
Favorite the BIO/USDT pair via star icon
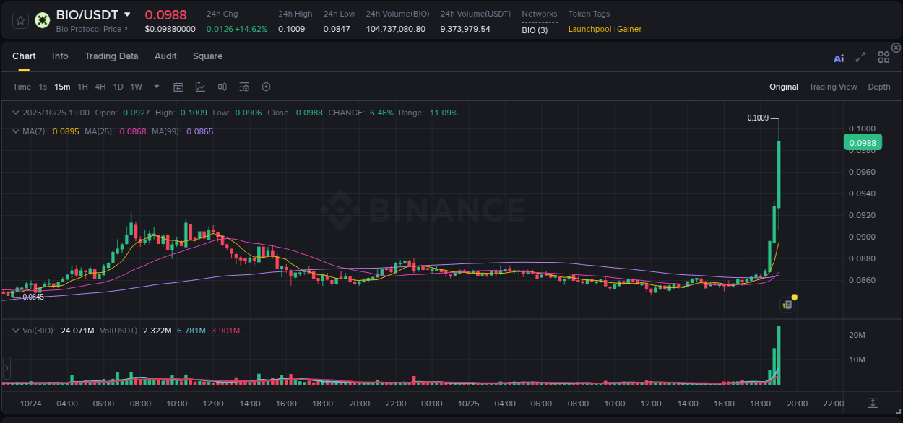20,20
